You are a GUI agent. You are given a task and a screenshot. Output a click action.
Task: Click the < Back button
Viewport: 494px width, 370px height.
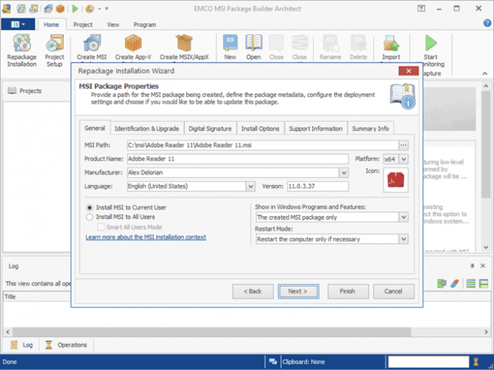click(252, 291)
